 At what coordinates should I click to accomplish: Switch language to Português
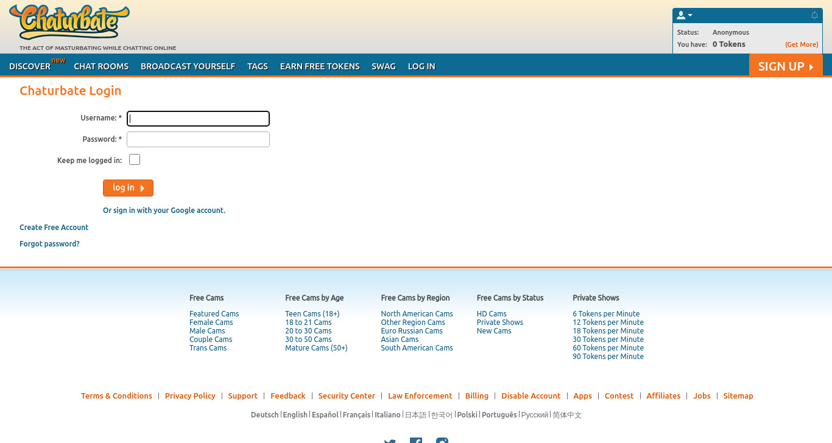click(x=499, y=415)
